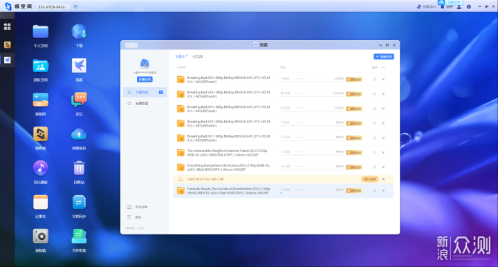
Task: Click the Fantastic.Beasts progress bar
Action: pyautogui.click(x=312, y=193)
